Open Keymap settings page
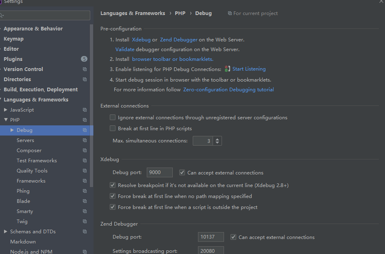Screen dimensions: 385x254 pyautogui.click(x=13, y=39)
